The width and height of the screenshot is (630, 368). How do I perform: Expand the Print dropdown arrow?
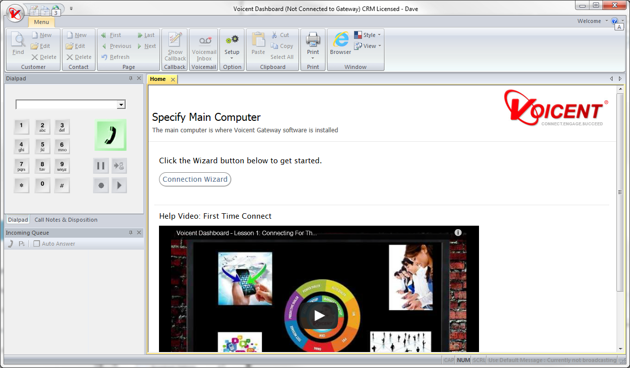[x=313, y=58]
